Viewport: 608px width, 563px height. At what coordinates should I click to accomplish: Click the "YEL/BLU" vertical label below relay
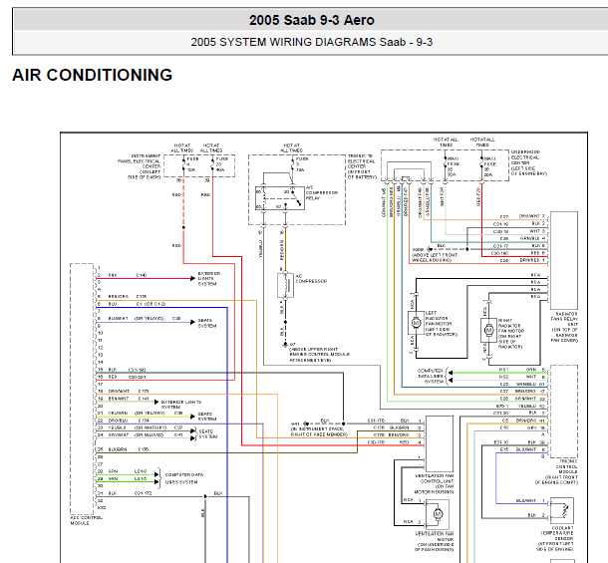pos(260,249)
